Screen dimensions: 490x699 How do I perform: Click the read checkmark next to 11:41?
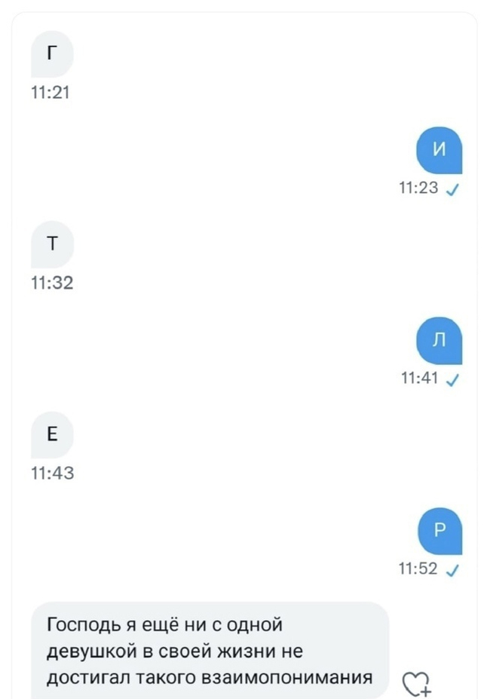tap(453, 381)
